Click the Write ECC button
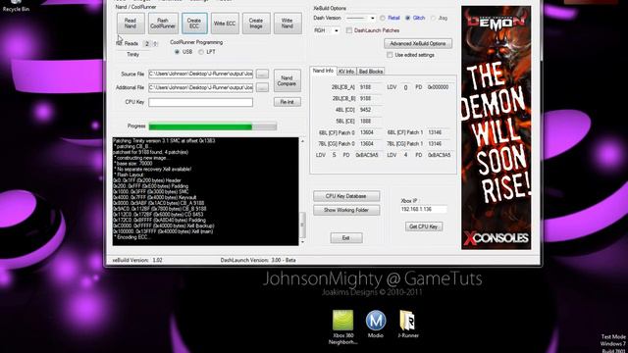 point(225,24)
